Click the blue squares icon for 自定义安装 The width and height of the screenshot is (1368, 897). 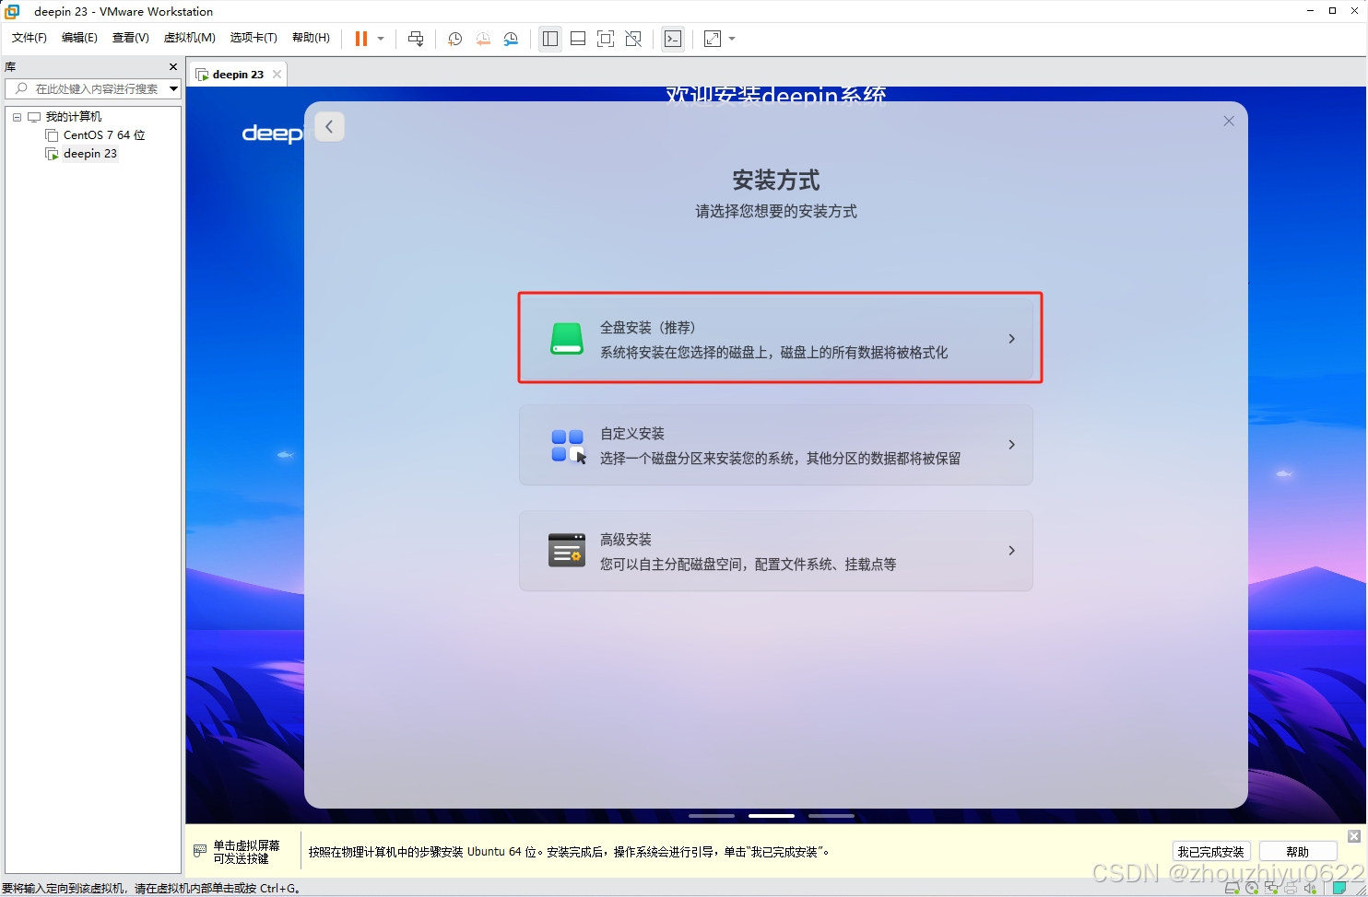point(569,446)
